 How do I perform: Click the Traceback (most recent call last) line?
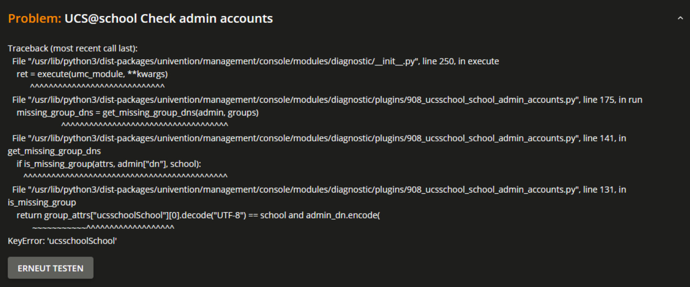[73, 48]
